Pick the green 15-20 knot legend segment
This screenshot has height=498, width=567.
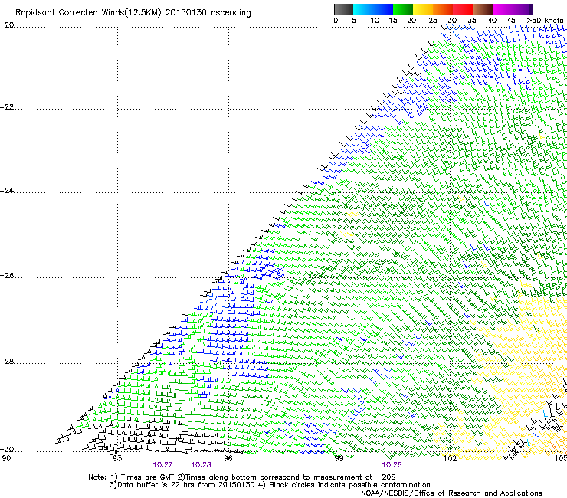(x=403, y=9)
